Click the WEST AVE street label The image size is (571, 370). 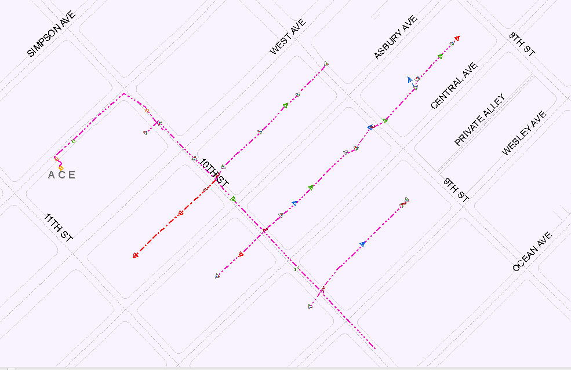click(288, 37)
